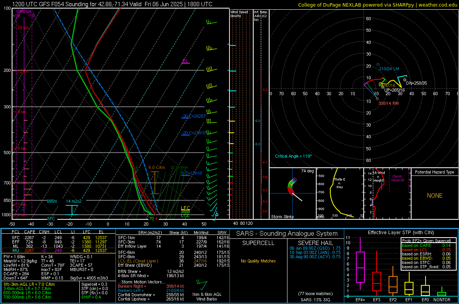Select the EFF parcel row
This screenshot has height=304, width=459.
click(59, 242)
